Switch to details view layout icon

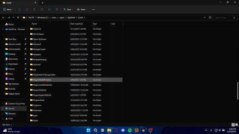point(233,125)
